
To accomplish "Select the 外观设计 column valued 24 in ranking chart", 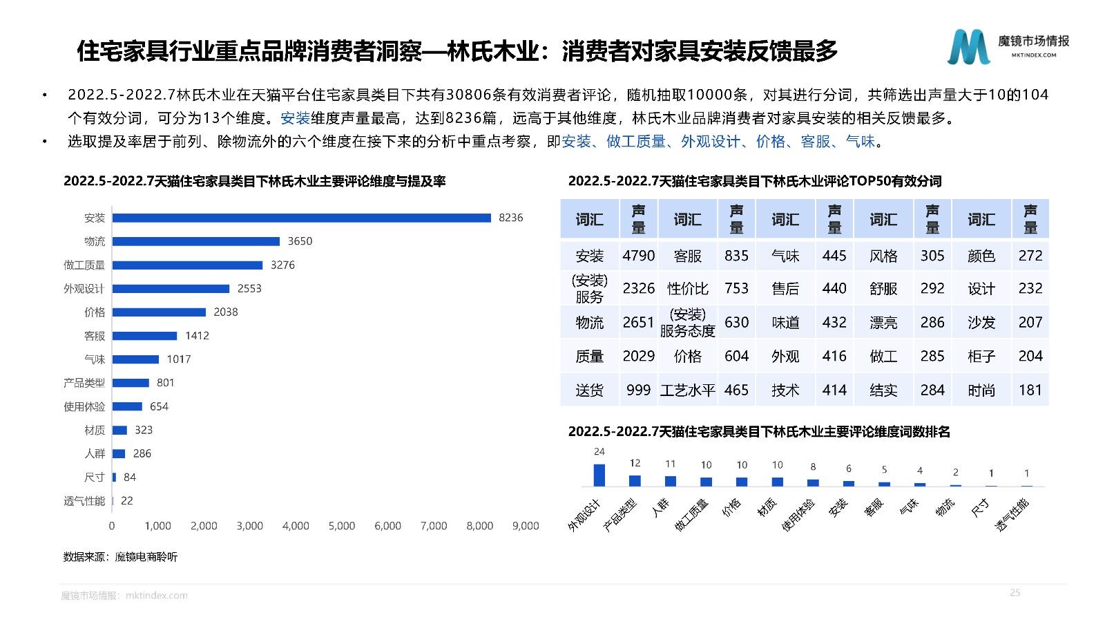I will coord(599,475).
